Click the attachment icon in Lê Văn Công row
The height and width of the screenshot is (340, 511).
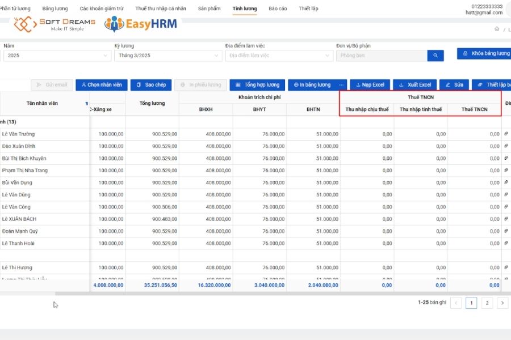(506, 207)
